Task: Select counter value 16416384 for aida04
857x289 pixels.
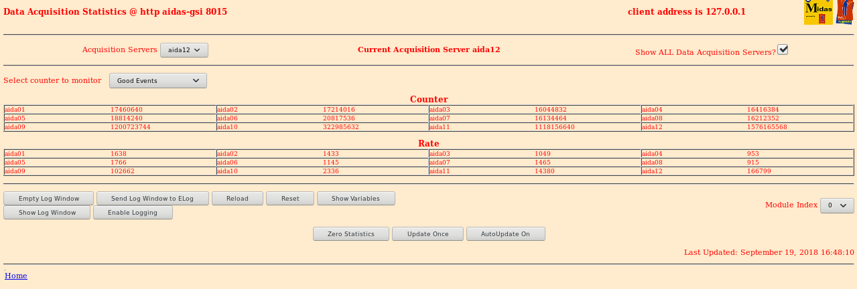Action: (763, 110)
